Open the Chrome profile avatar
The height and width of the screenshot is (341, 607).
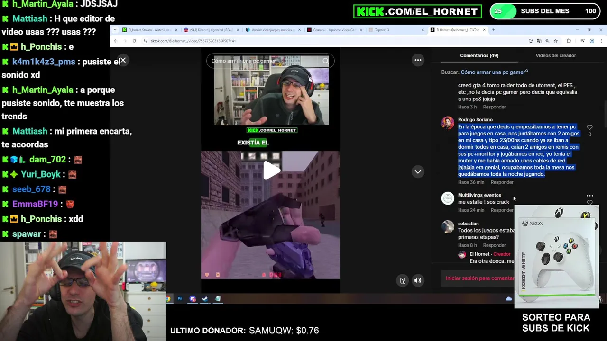point(592,41)
